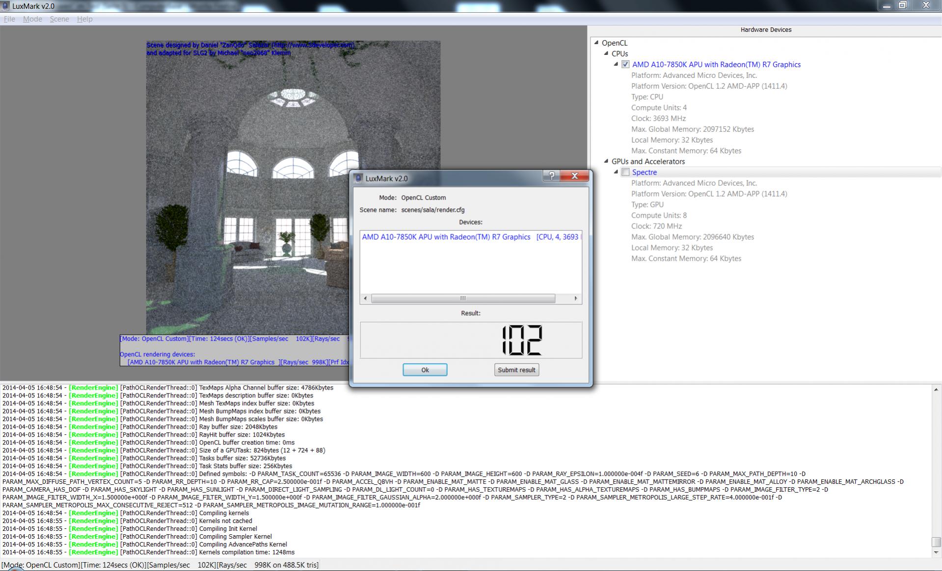The width and height of the screenshot is (942, 571).
Task: Click the dialog's question mark help button
Action: click(551, 176)
